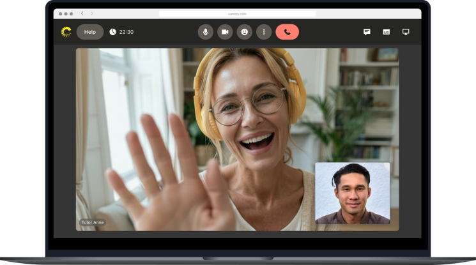The image size is (476, 265).
Task: Click the Cambly sun logo
Action: point(66,32)
